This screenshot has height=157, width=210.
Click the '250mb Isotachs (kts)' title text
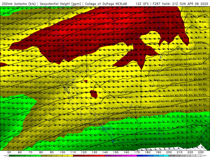[x=19, y=4]
